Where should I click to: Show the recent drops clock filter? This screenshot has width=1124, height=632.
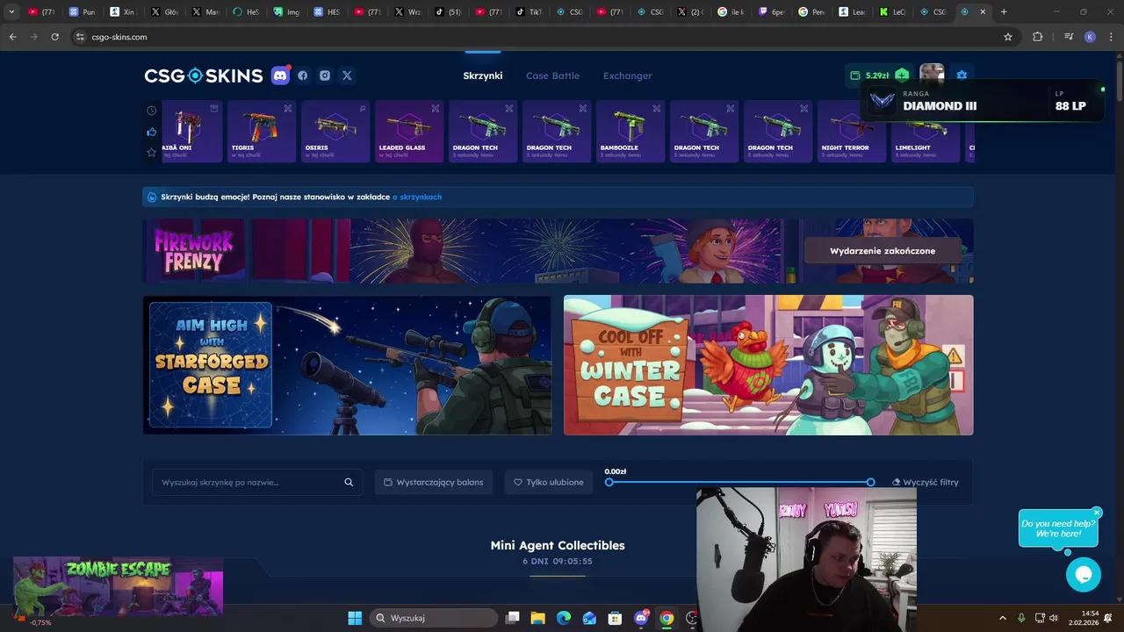pos(152,111)
